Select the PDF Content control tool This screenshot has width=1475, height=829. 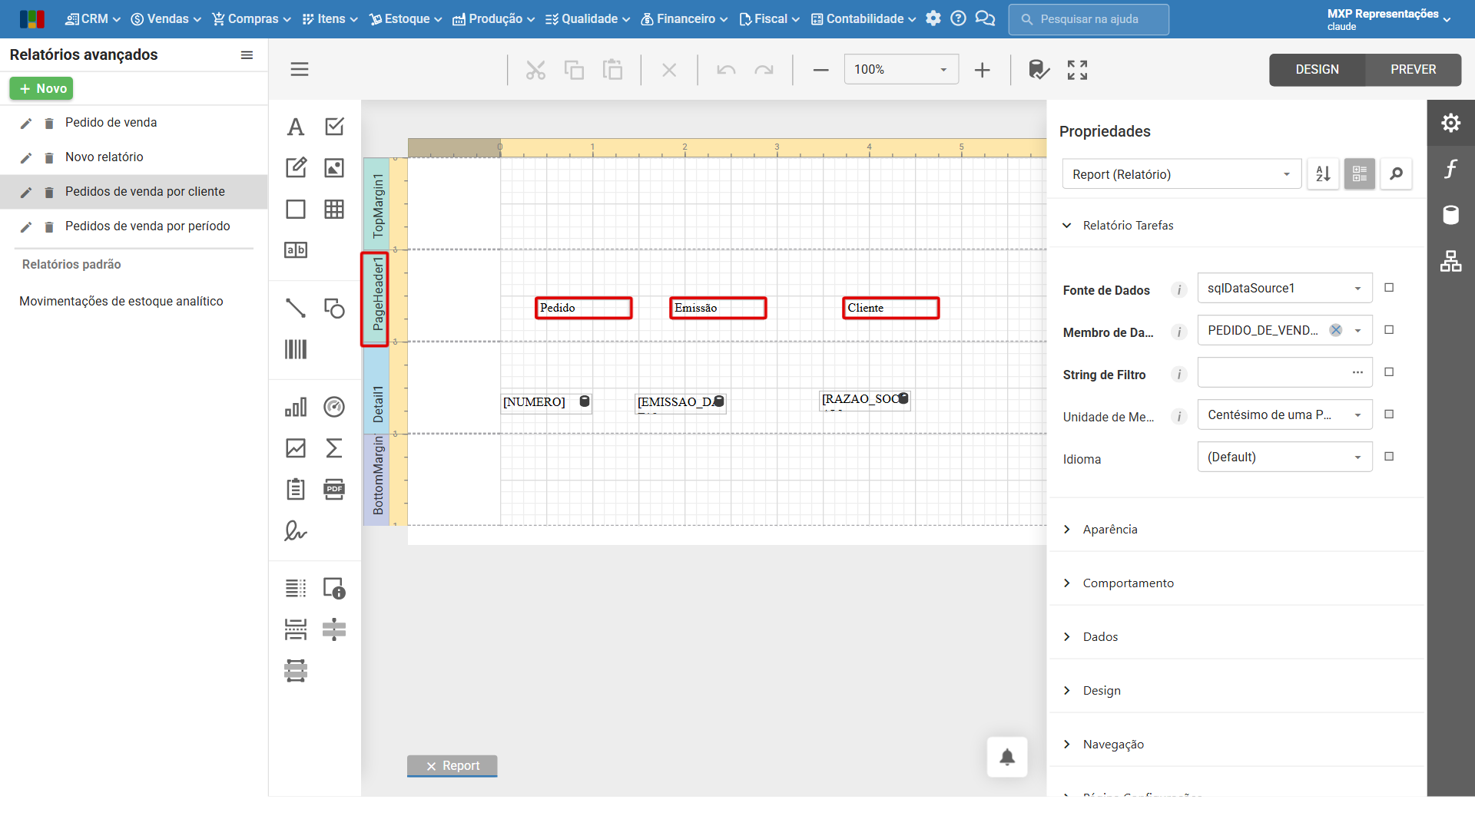[334, 490]
